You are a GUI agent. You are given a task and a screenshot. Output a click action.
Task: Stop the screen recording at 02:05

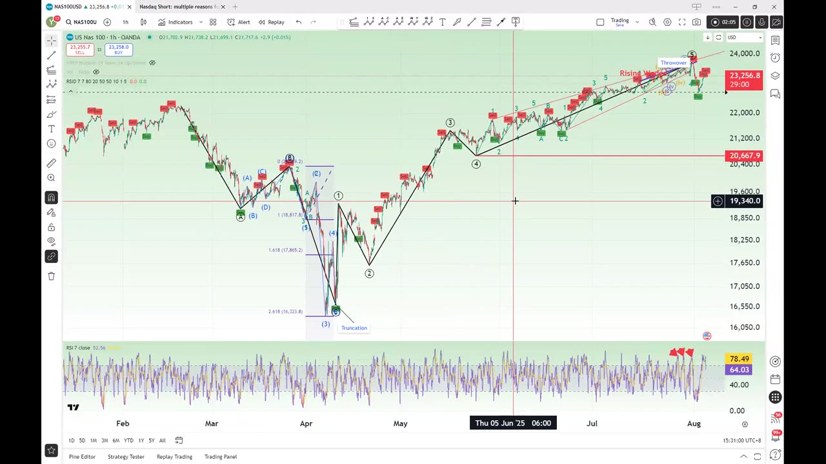[x=723, y=22]
